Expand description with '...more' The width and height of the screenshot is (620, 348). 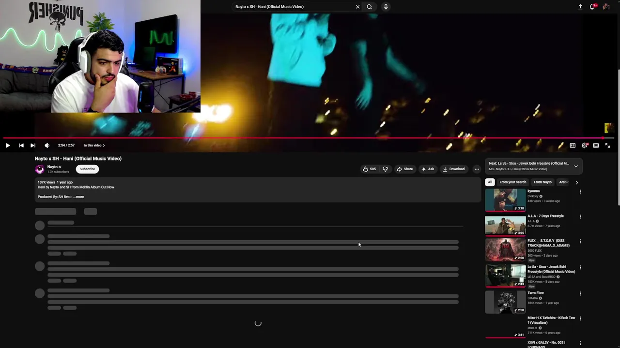tap(79, 197)
